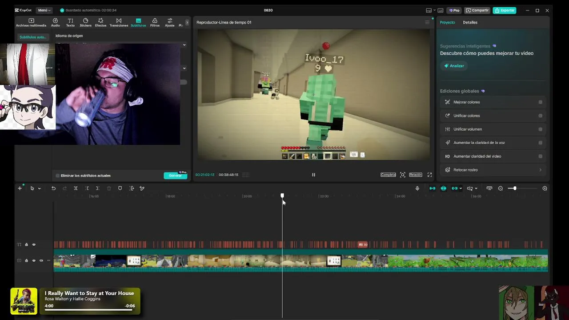Click the track cover icon beside zoom out
Viewport: 569px width, 320px height.
pyautogui.click(x=489, y=188)
